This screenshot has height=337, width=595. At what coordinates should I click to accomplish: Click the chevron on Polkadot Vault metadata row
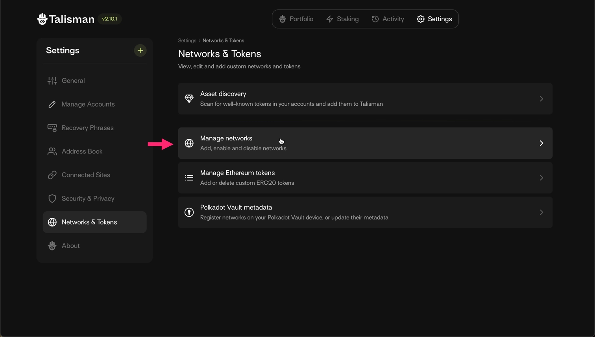click(x=541, y=212)
